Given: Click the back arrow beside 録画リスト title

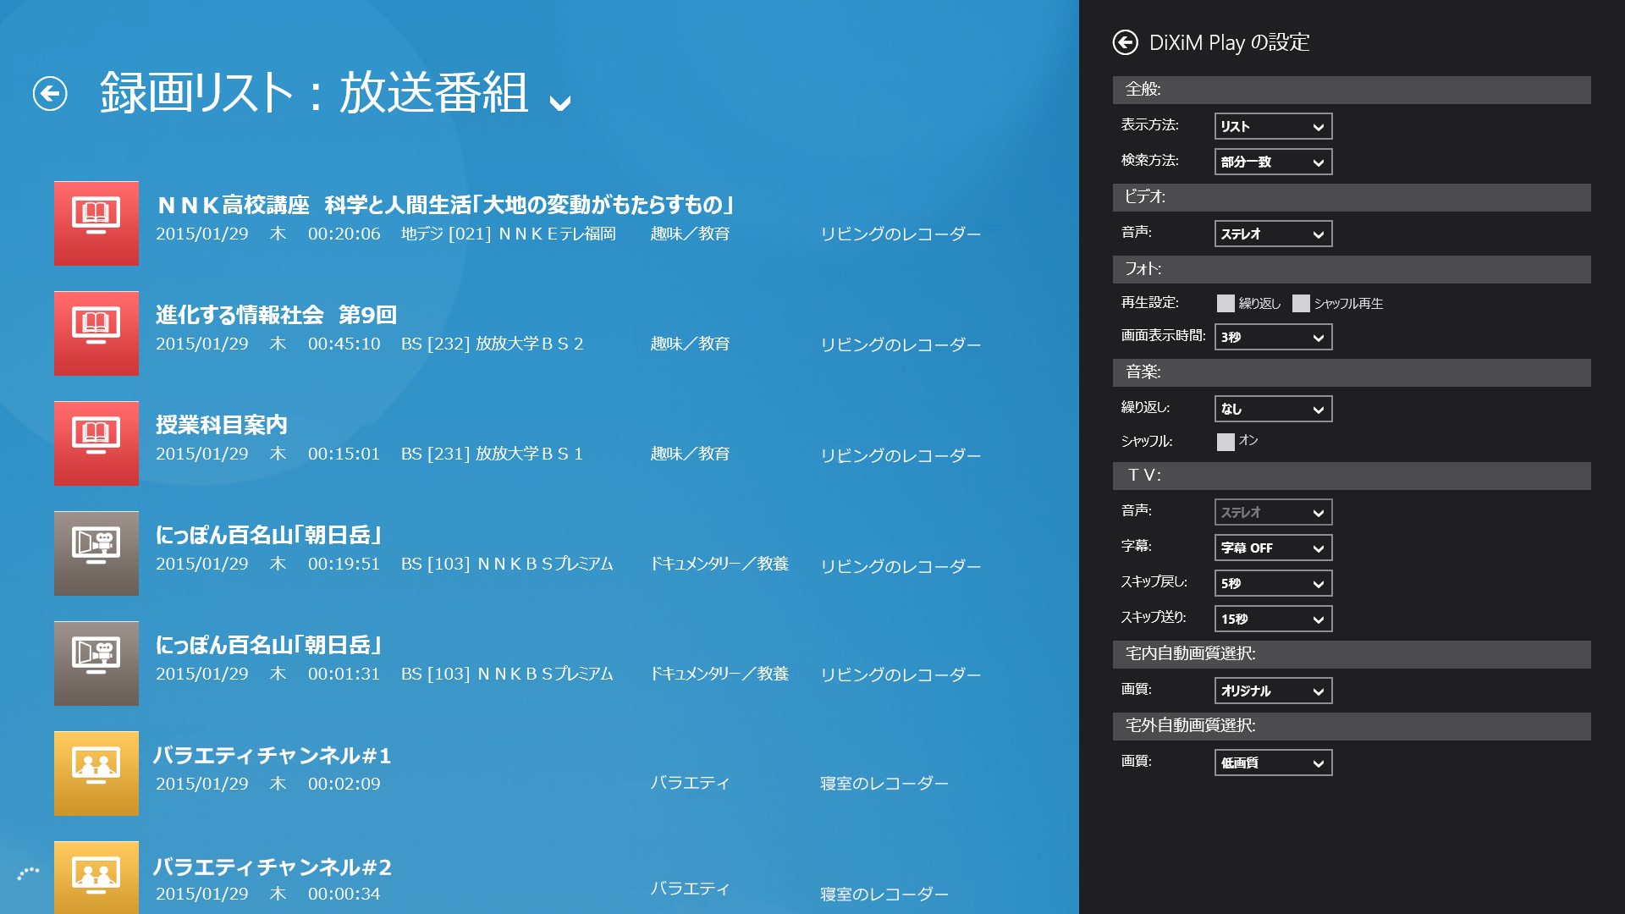Looking at the screenshot, I should [50, 93].
